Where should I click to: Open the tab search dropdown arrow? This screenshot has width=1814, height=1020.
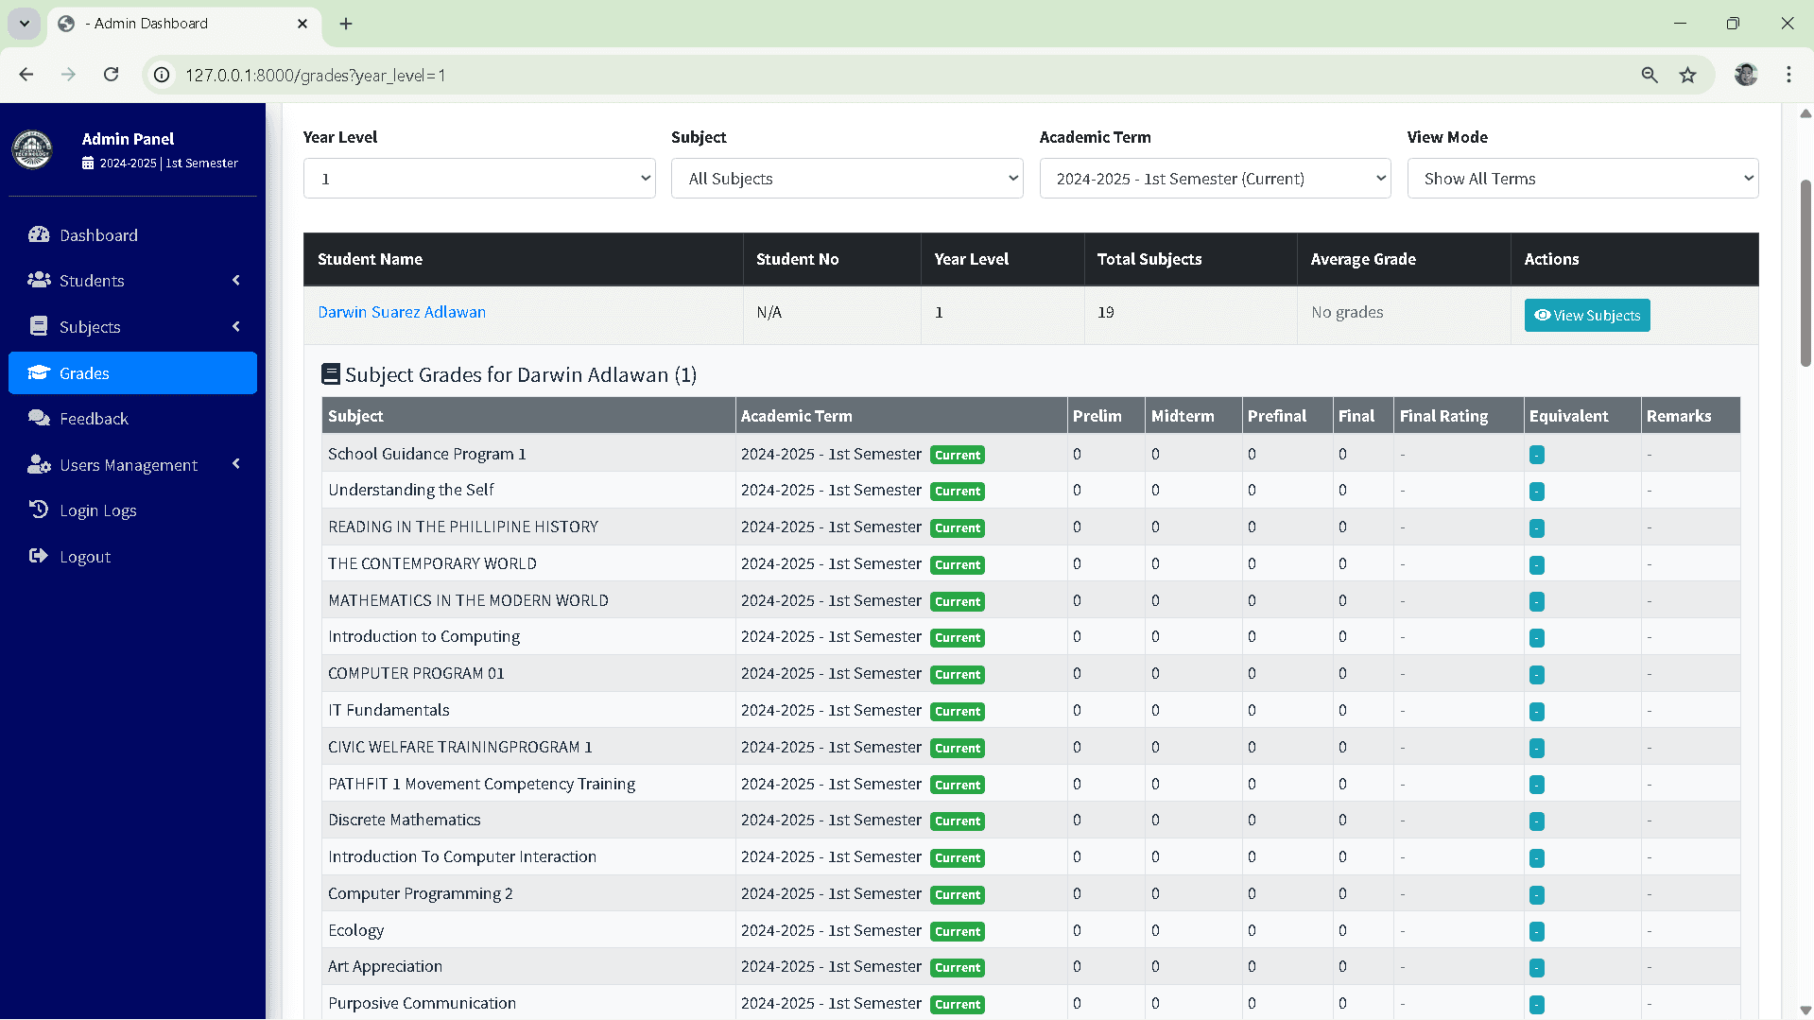tap(25, 24)
